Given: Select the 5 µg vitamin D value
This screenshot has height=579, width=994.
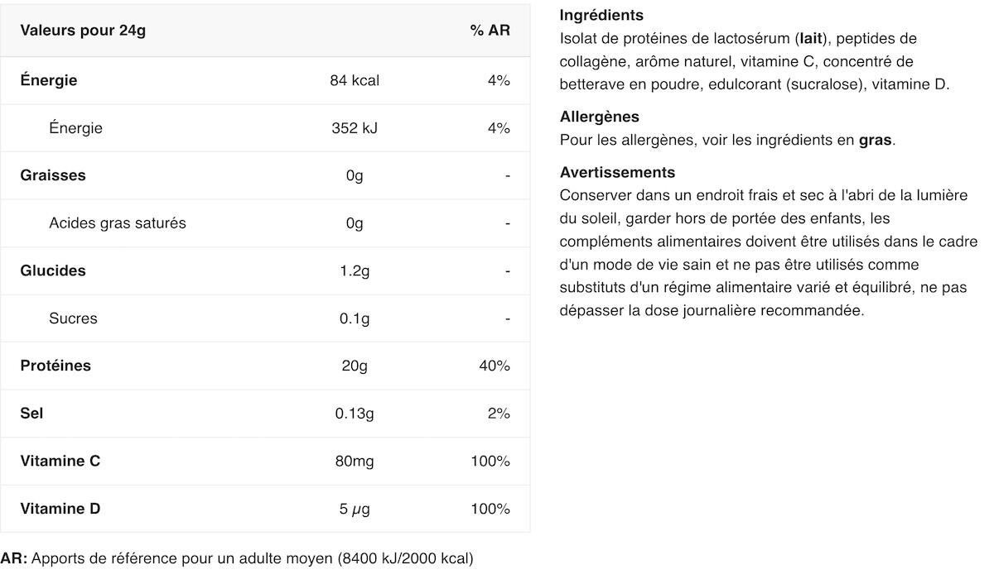Looking at the screenshot, I should tap(355, 509).
